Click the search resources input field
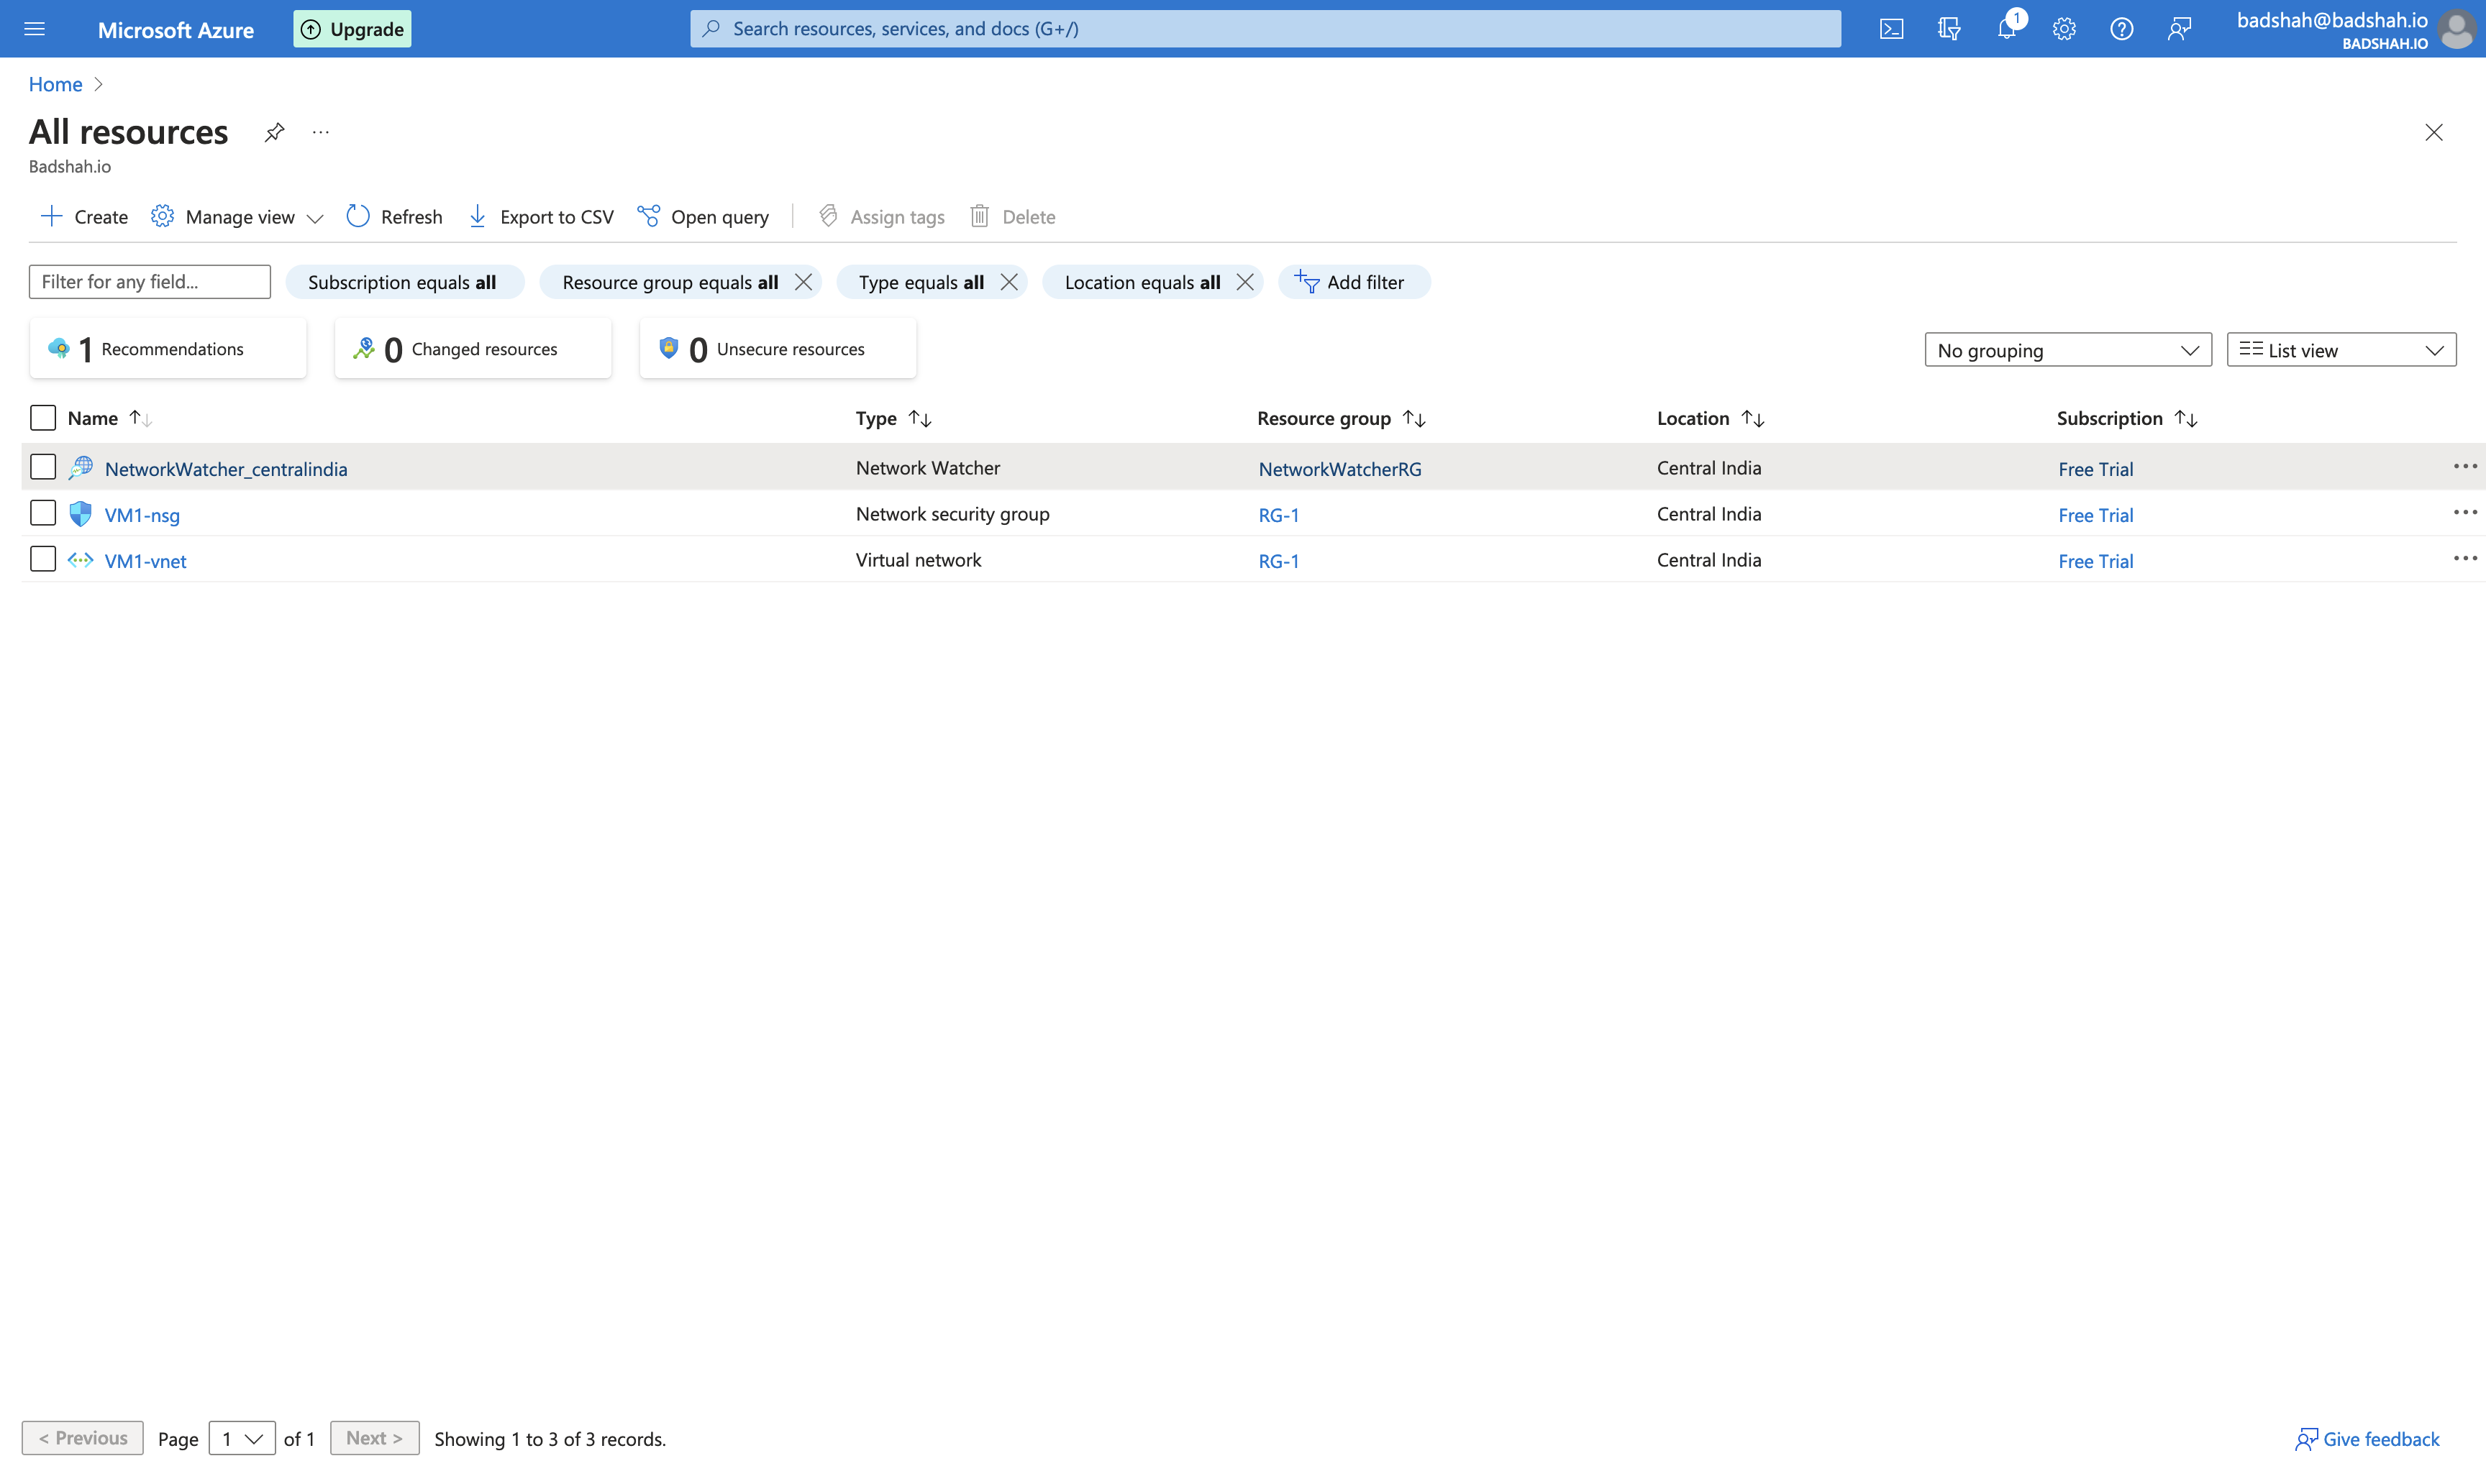This screenshot has width=2486, height=1484. [x=1265, y=28]
